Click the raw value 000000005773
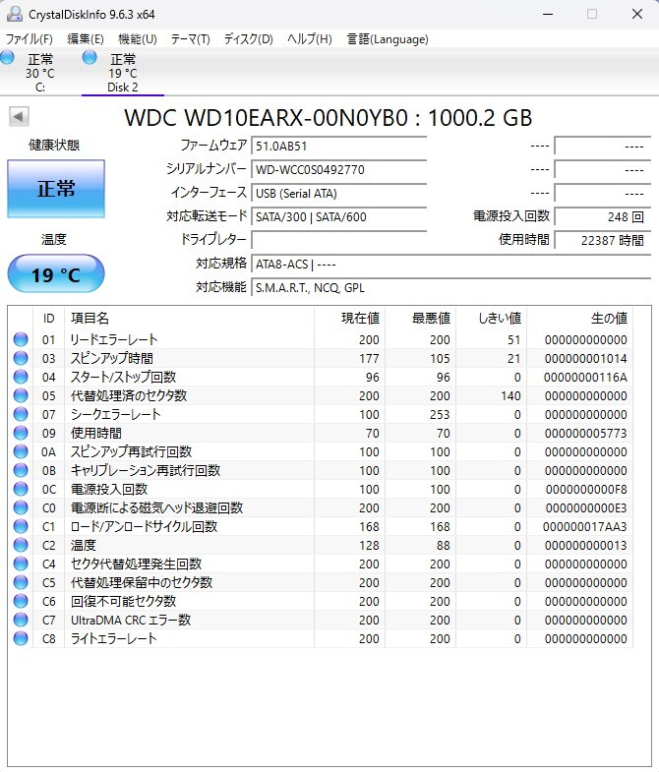Screen dimensions: 659x772 (585, 434)
